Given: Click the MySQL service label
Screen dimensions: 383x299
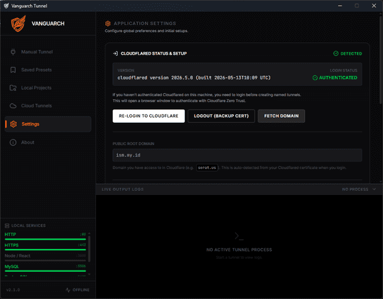Looking at the screenshot, I should tap(12, 266).
